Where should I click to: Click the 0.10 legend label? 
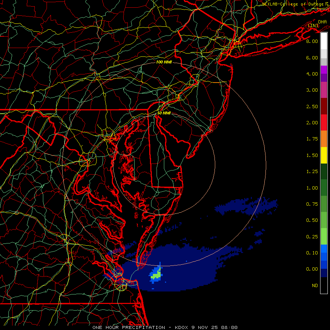[x=312, y=253]
